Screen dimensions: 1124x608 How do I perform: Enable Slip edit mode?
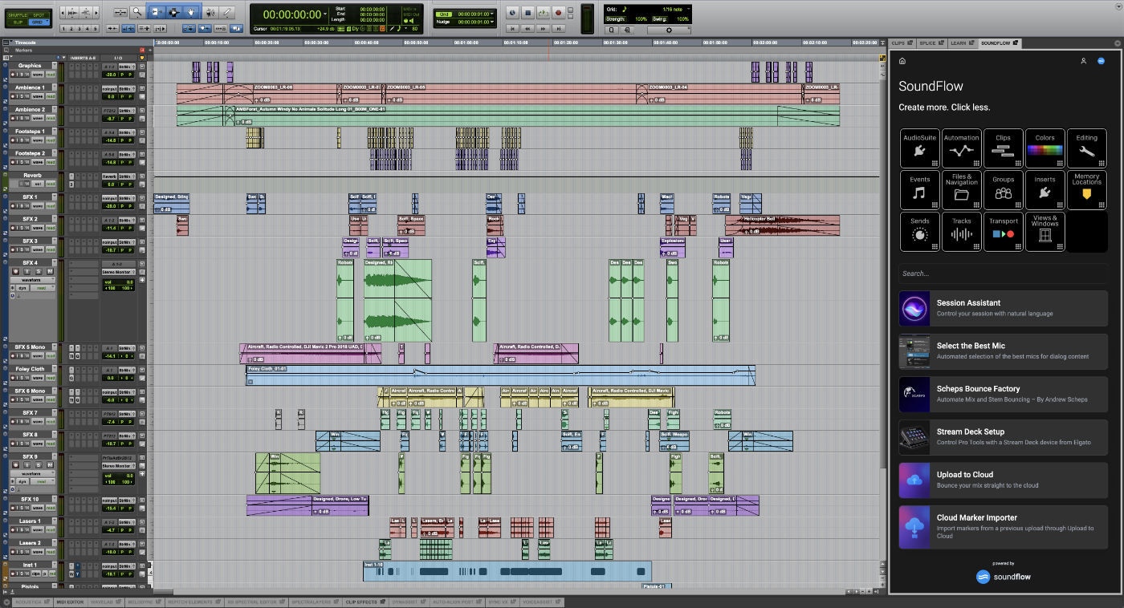click(17, 22)
